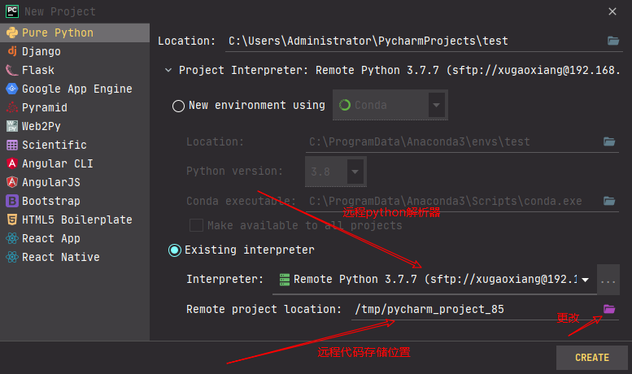This screenshot has height=374, width=632.
Task: Click the React Native atom icon
Action: pos(12,257)
